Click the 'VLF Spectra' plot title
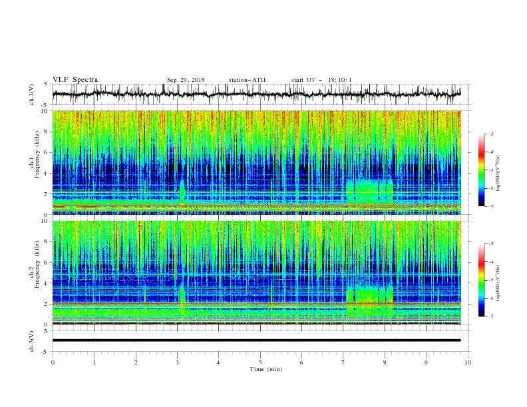 point(75,80)
